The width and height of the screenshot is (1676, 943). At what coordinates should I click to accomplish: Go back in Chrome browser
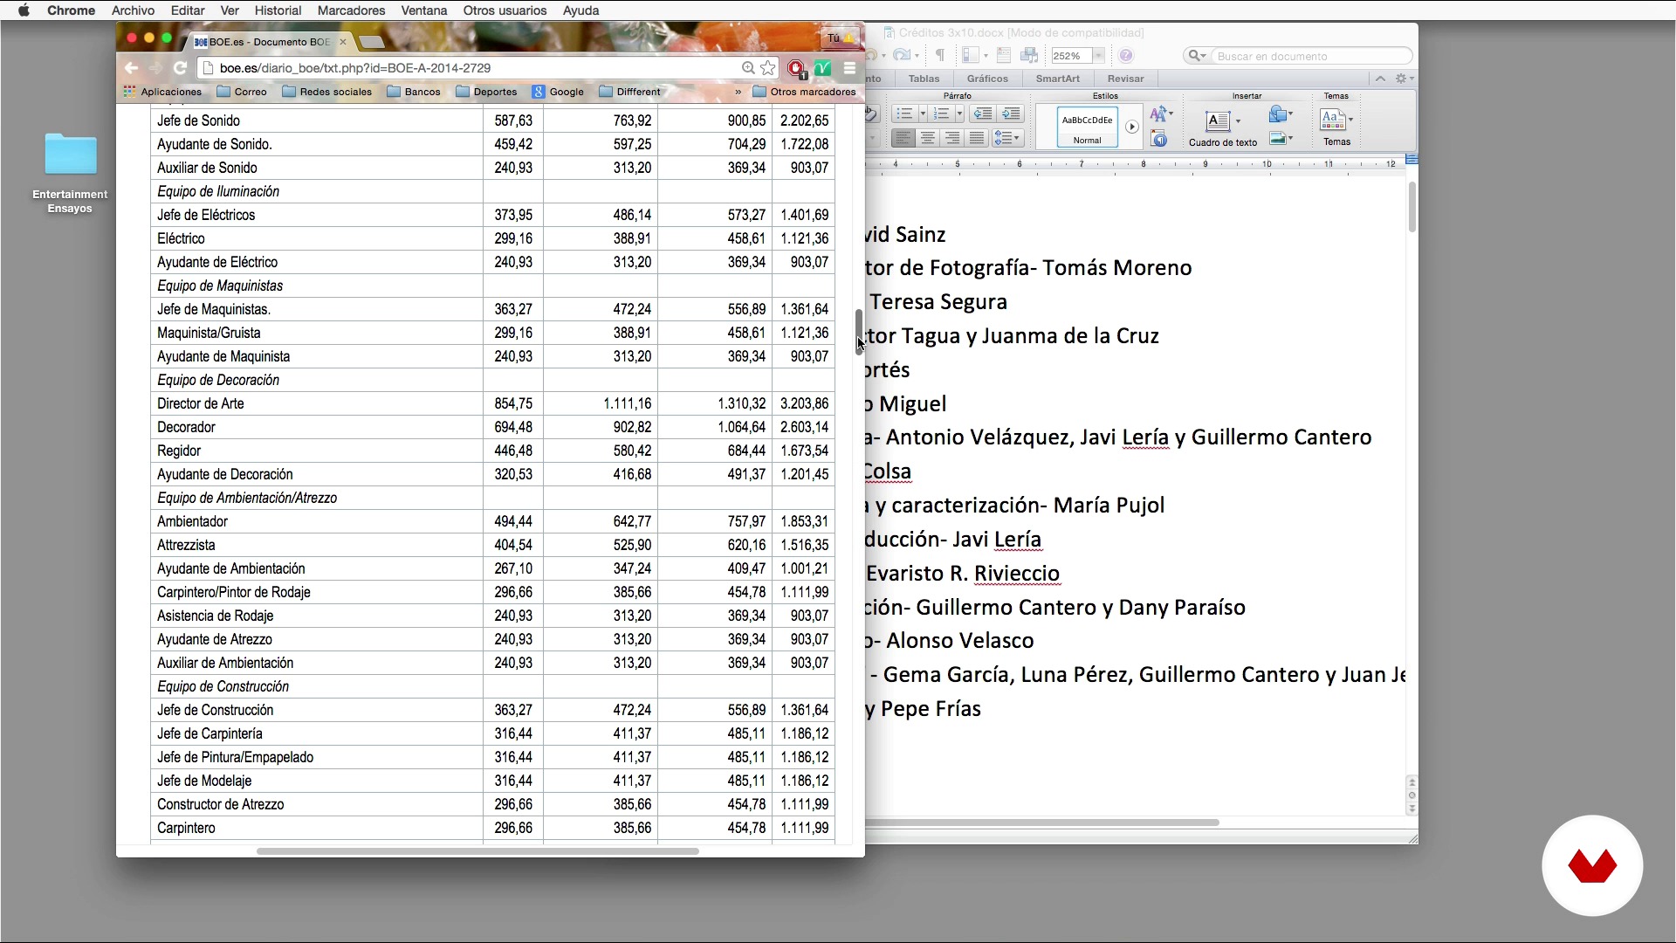click(x=131, y=68)
